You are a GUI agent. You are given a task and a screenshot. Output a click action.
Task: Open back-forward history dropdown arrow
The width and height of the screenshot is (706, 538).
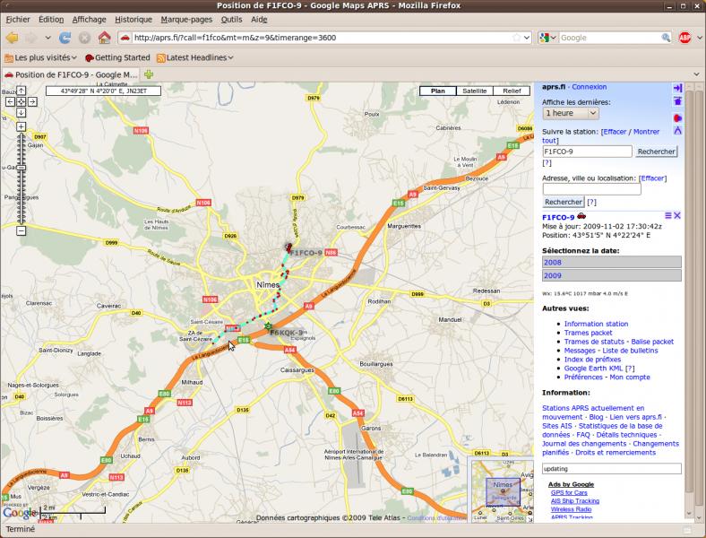47,38
